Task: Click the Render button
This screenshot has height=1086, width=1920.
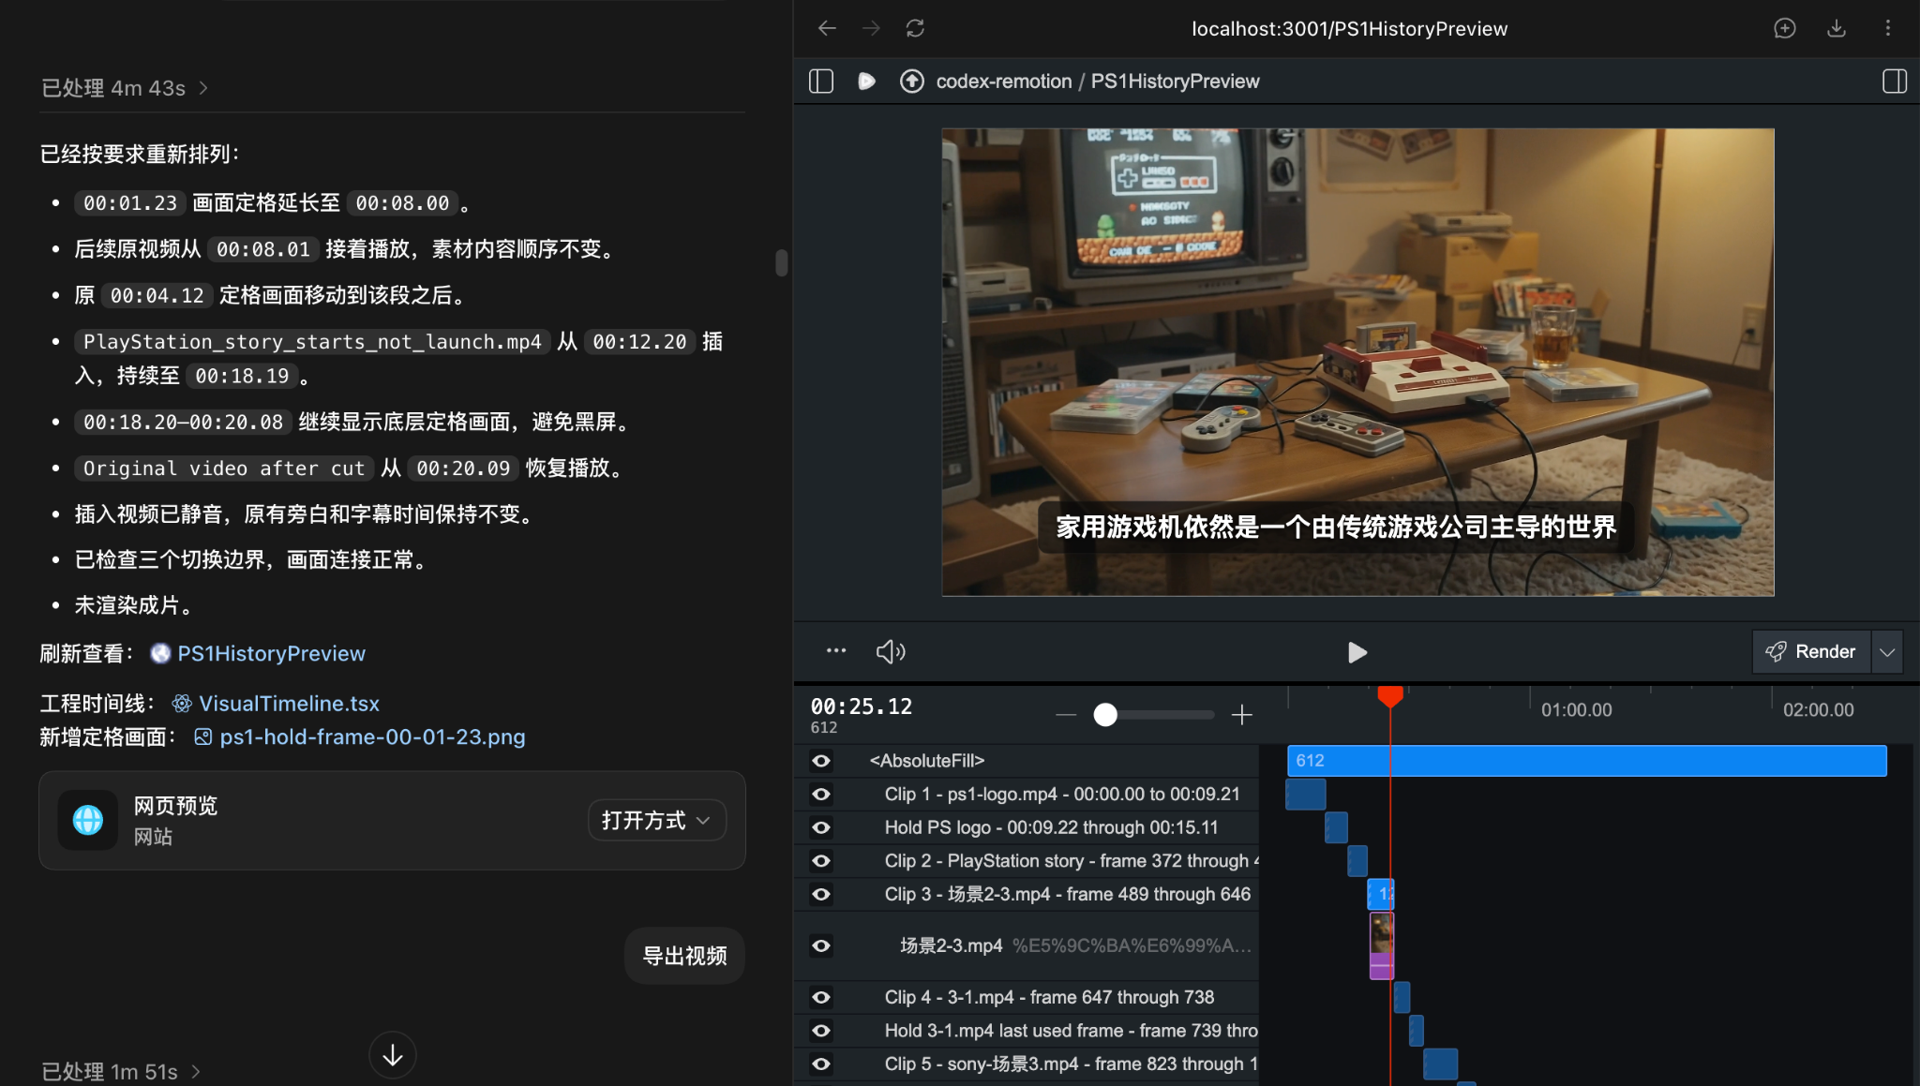Action: click(1811, 651)
